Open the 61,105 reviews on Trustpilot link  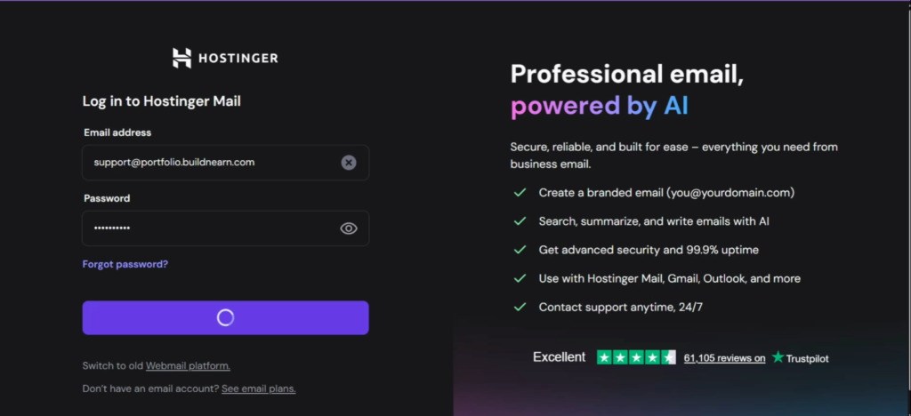click(724, 358)
